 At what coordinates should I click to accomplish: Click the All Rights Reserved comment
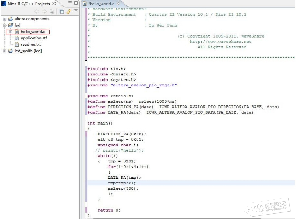pos(222,47)
